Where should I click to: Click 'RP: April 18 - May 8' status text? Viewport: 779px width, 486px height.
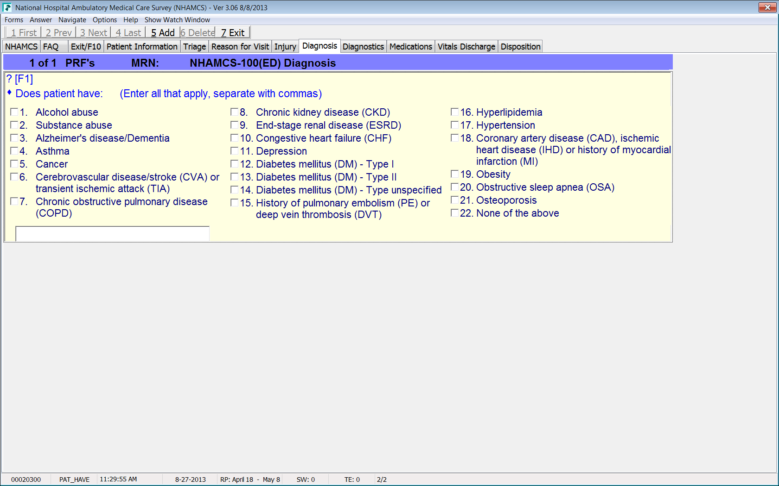[x=250, y=480]
